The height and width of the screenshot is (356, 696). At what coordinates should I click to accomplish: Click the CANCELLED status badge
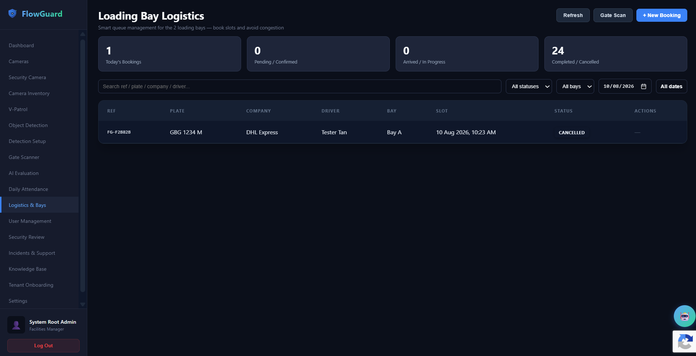point(572,132)
